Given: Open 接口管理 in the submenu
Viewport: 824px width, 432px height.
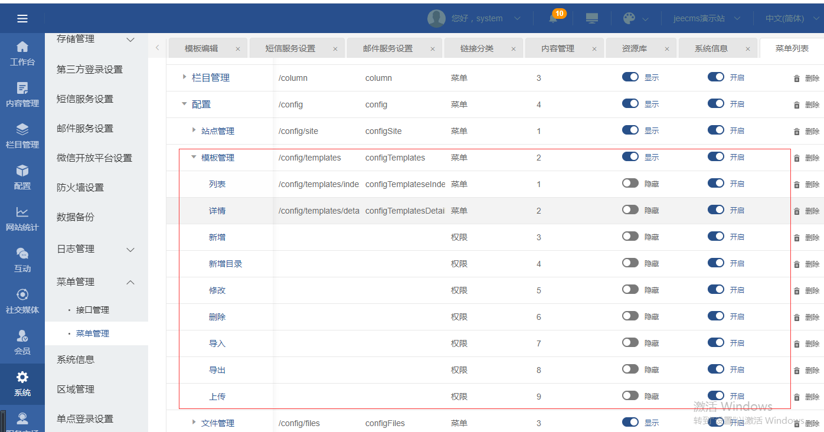Looking at the screenshot, I should click(93, 310).
